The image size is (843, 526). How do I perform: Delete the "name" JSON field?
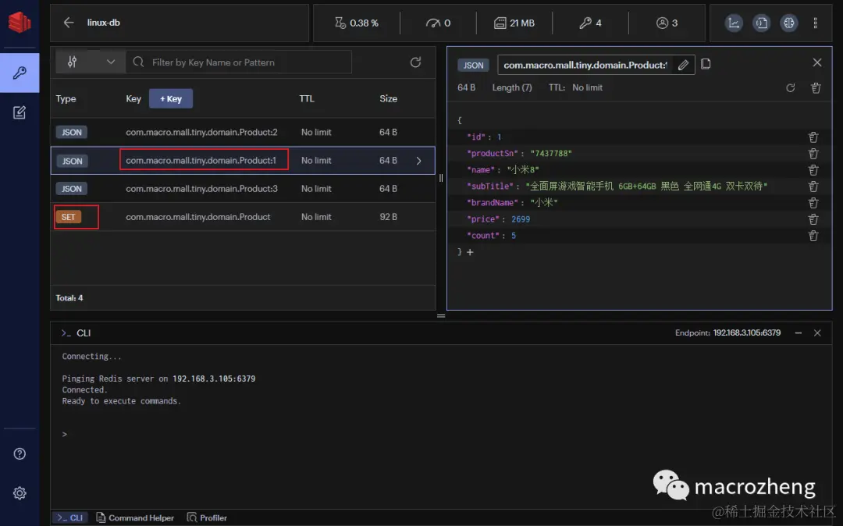(x=813, y=170)
